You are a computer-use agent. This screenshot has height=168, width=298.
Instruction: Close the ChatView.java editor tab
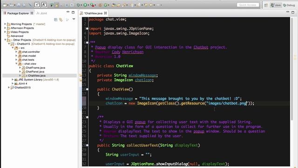105,13
